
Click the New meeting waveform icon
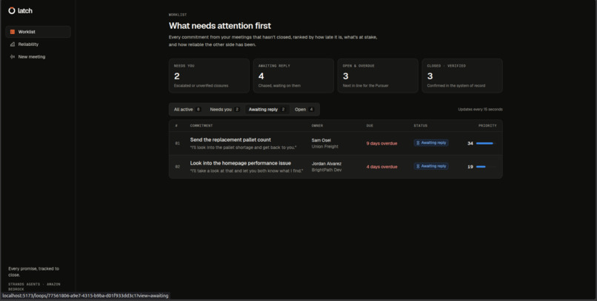coord(12,57)
